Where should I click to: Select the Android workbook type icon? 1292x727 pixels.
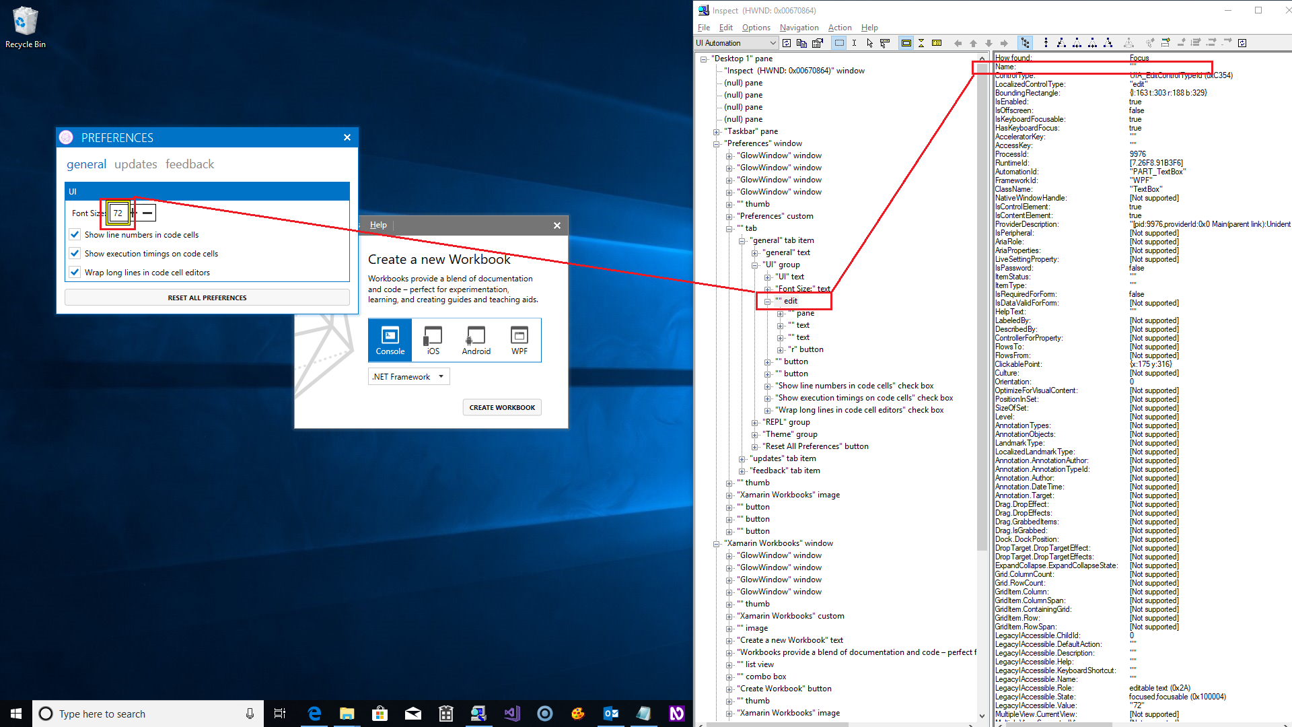pos(476,340)
